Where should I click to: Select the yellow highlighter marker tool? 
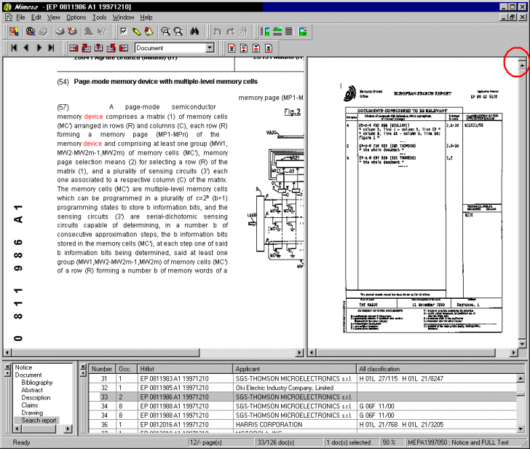click(136, 31)
